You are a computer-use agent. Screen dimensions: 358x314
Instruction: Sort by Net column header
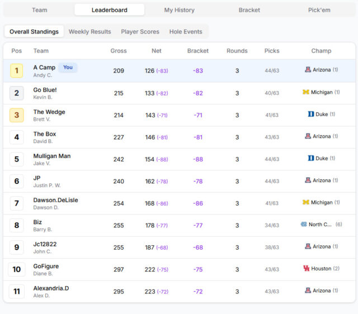coord(157,51)
